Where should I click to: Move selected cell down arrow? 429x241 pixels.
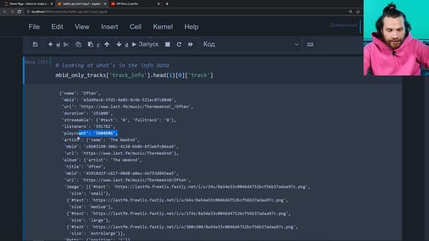pos(119,44)
